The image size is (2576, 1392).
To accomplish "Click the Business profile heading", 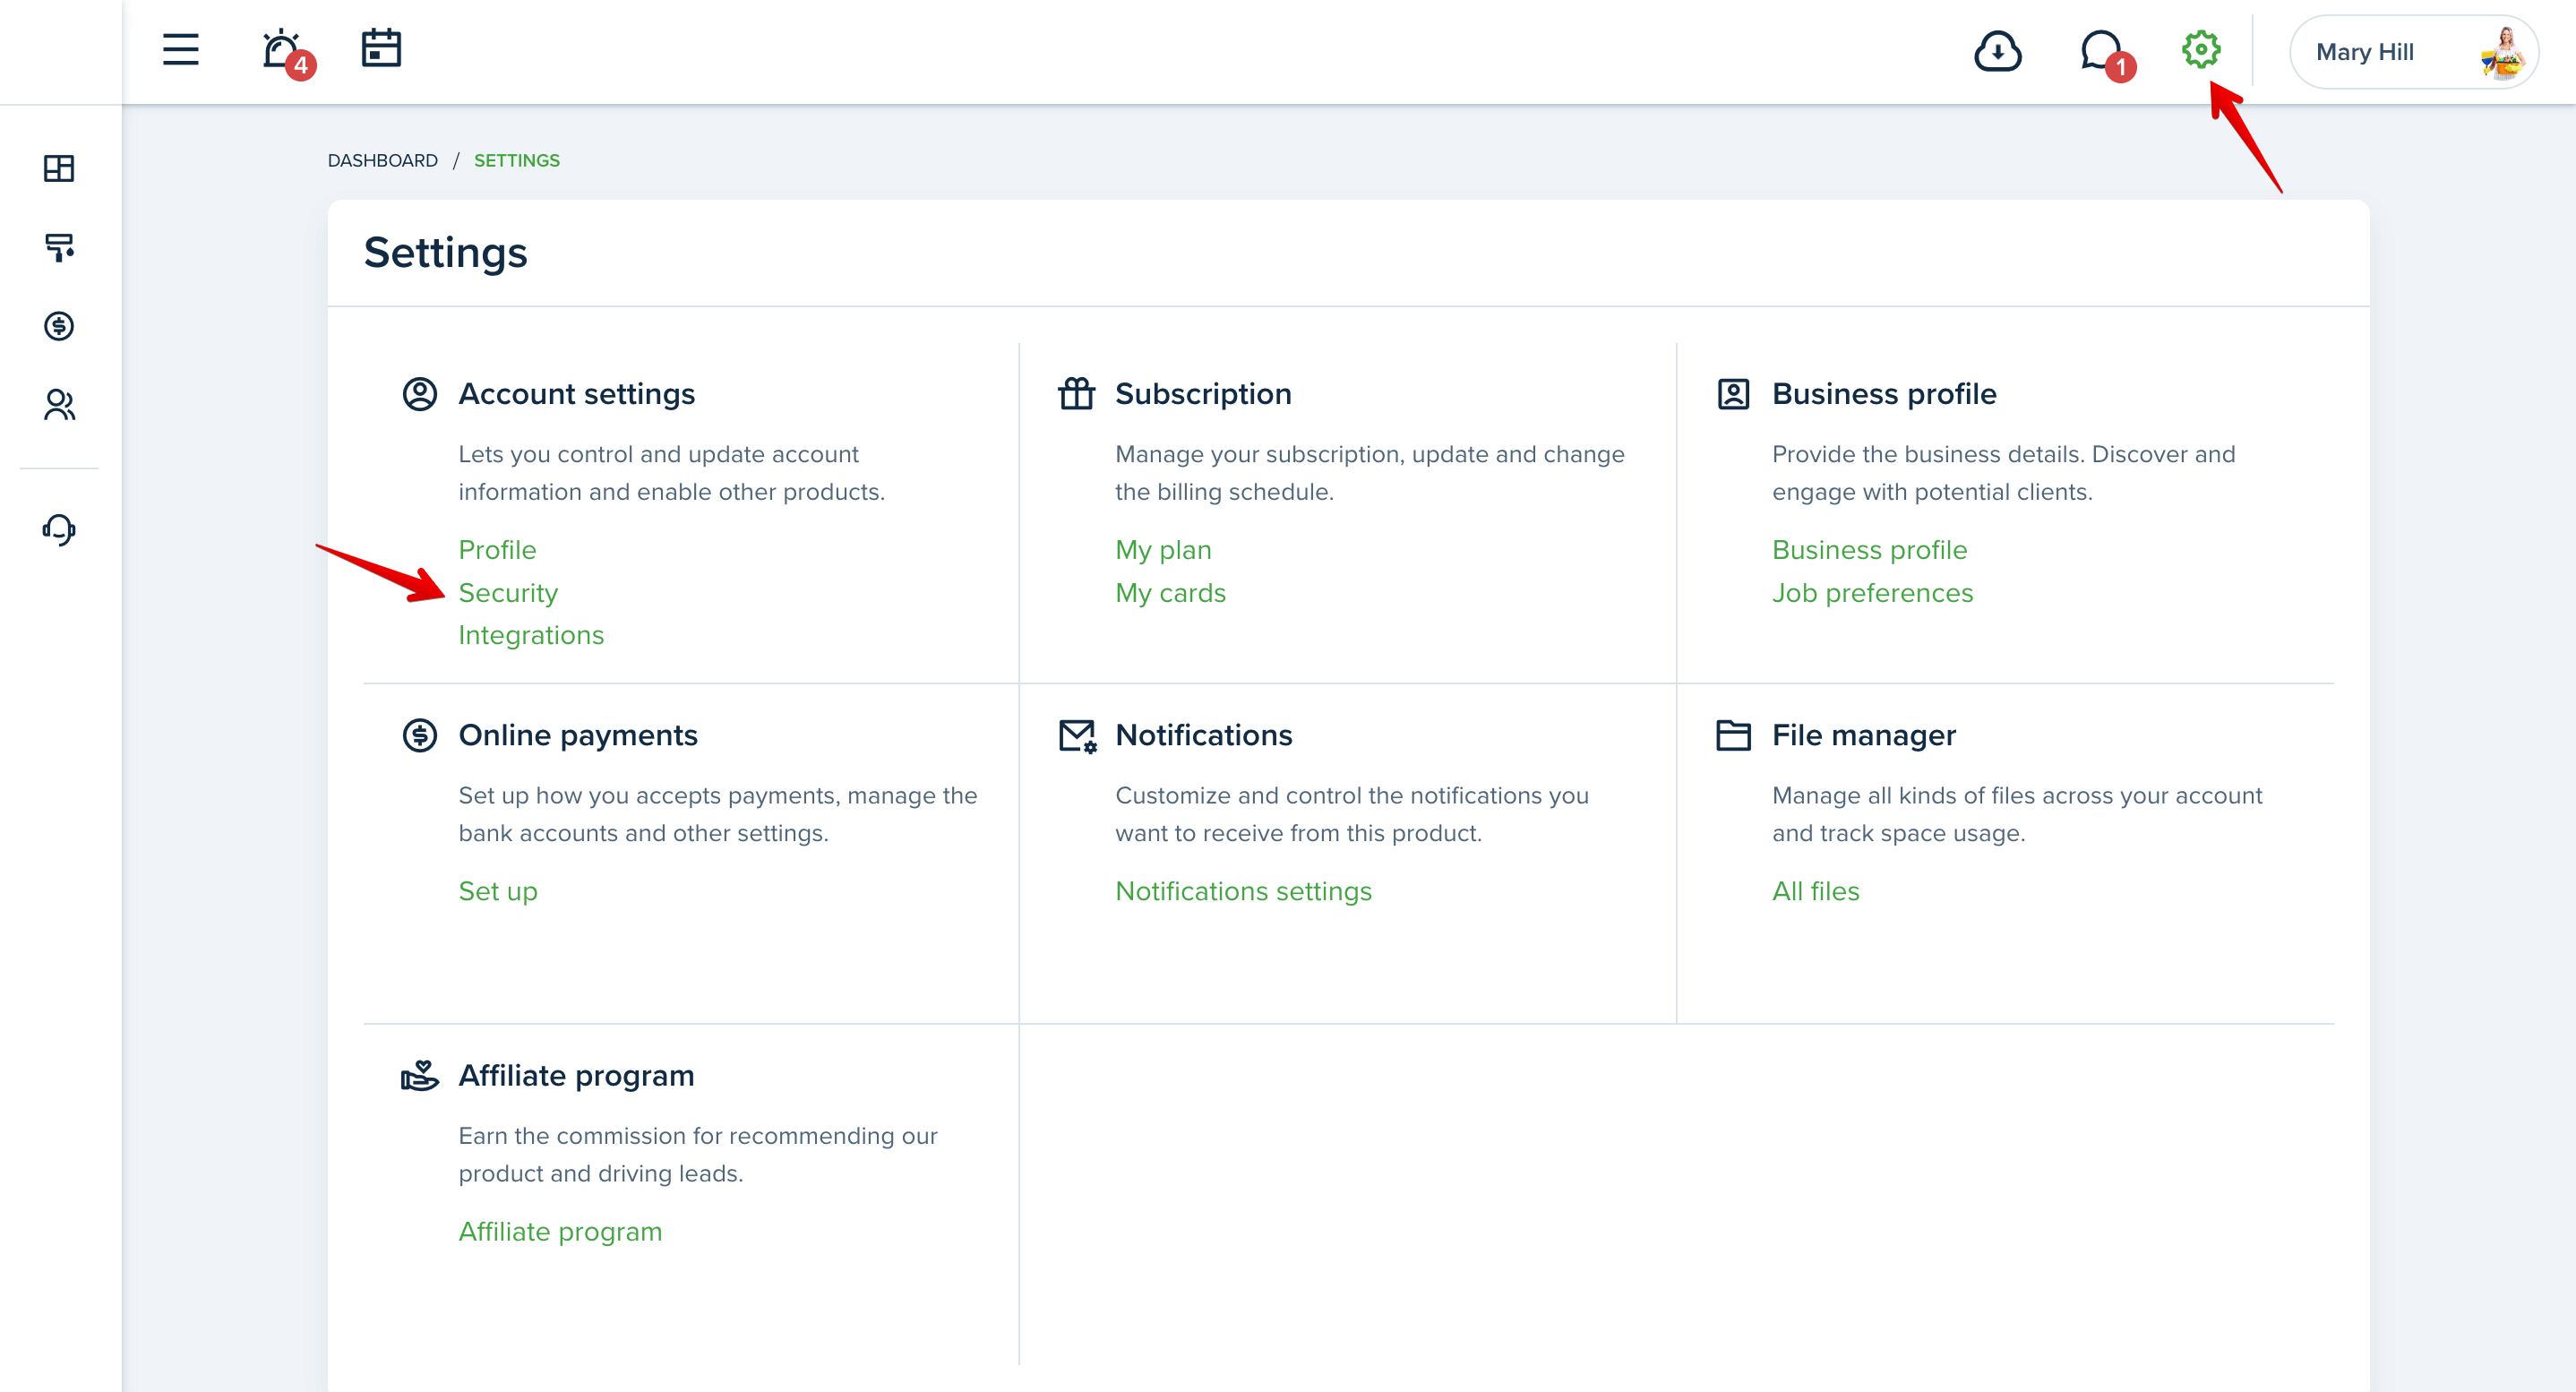I will pos(1884,394).
